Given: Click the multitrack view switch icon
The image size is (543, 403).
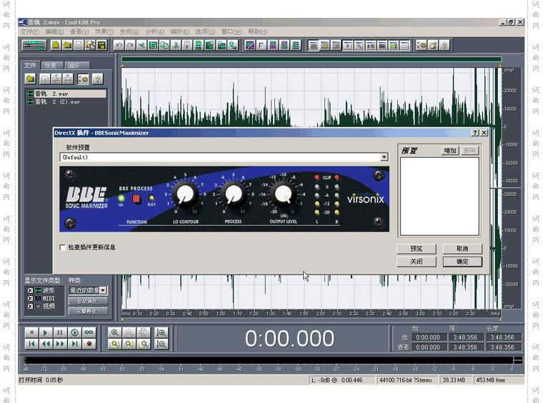Looking at the screenshot, I should point(34,45).
